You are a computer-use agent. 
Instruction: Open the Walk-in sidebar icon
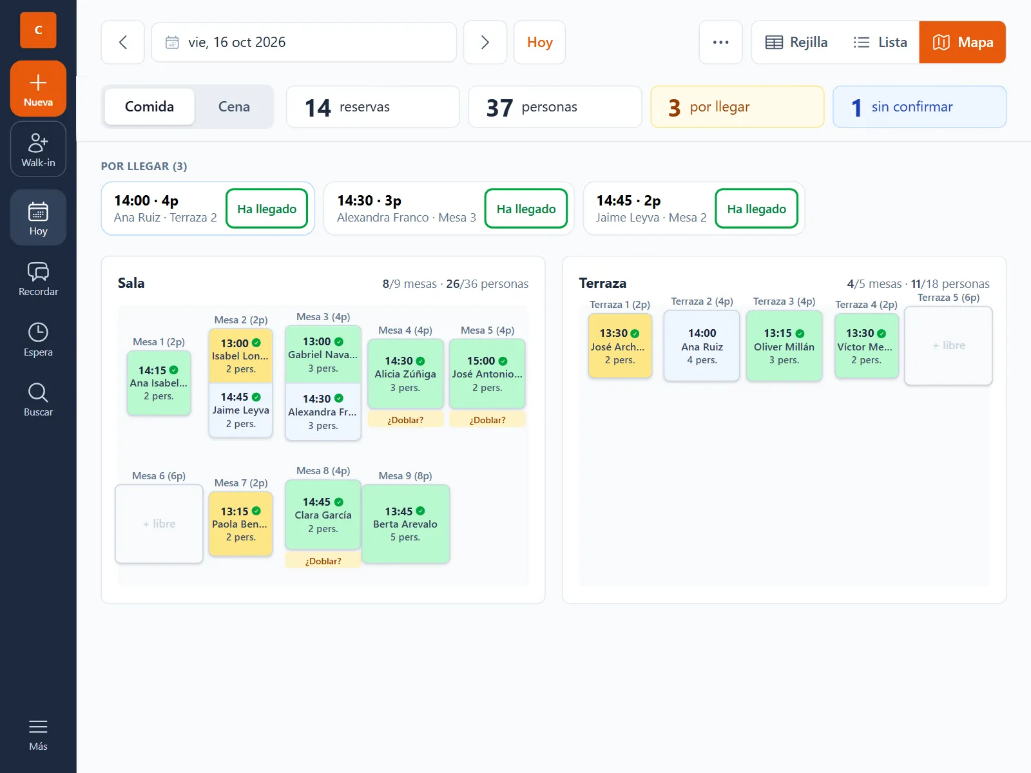(x=38, y=149)
